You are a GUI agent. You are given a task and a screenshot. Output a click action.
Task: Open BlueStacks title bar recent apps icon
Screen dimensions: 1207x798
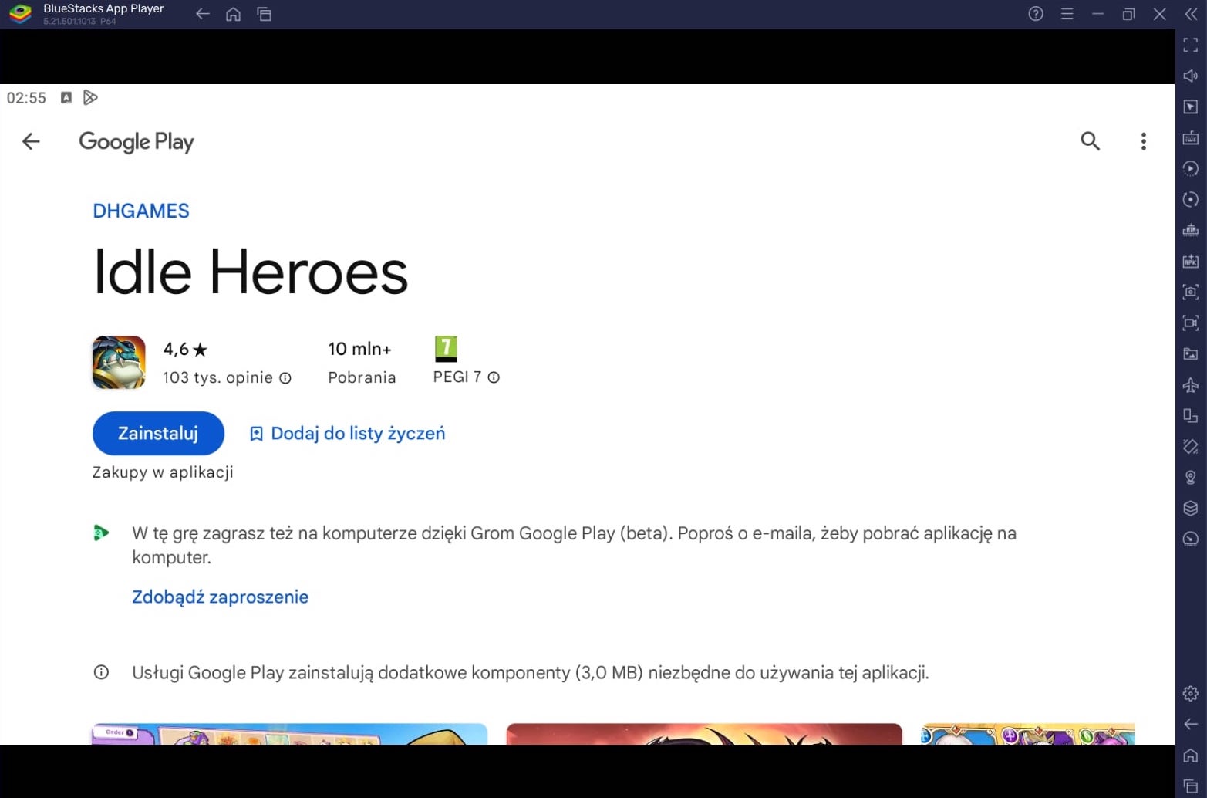[x=264, y=14]
